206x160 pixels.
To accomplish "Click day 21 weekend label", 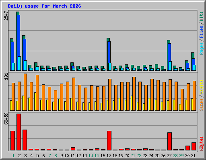I will pyautogui.click(x=133, y=156).
